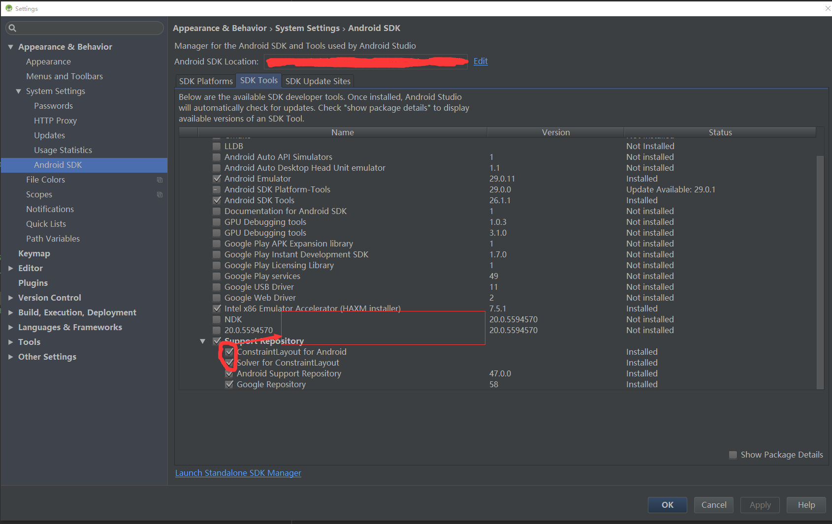Toggle Intel x86 Emulator Accelerator checkbox
Viewport: 832px width, 524px height.
click(217, 308)
